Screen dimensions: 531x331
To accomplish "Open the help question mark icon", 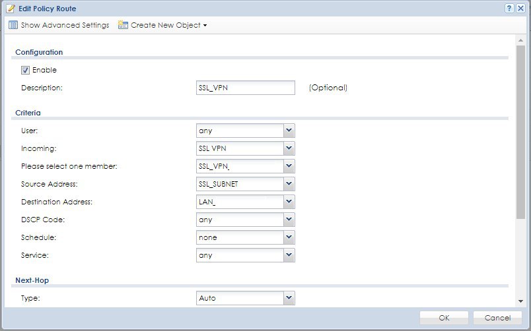I will click(509, 9).
